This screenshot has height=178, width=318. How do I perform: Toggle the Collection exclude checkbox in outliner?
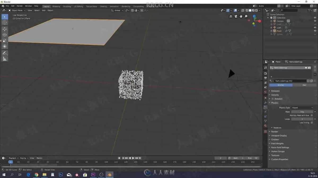pos(271,18)
